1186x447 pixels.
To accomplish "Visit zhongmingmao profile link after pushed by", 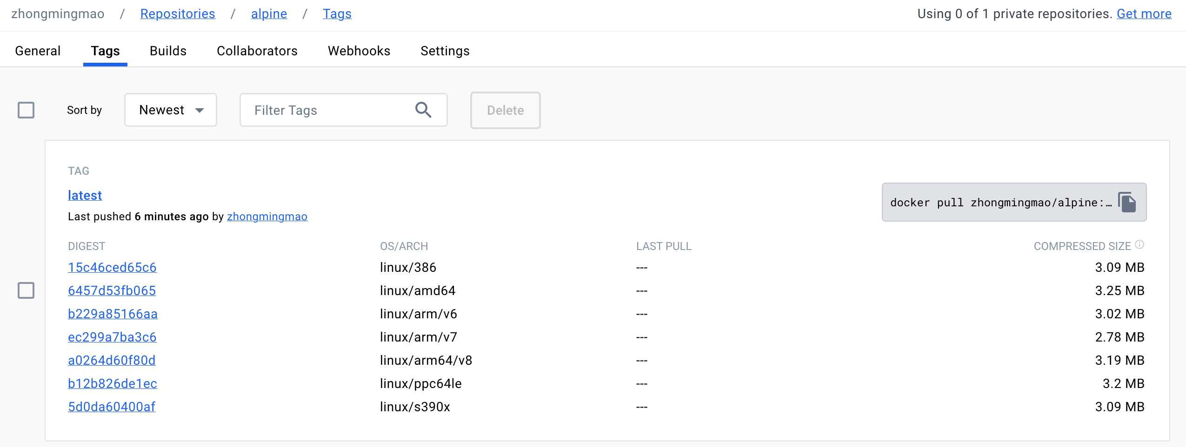I will [267, 217].
